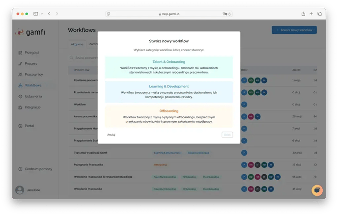The width and height of the screenshot is (338, 215).
Task: Open the Jane Doe user profile
Action: pos(29,190)
